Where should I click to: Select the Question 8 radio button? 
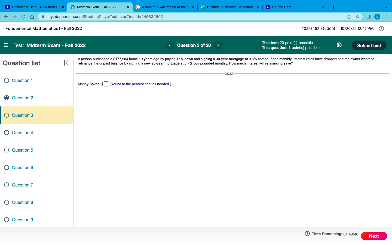[7, 202]
